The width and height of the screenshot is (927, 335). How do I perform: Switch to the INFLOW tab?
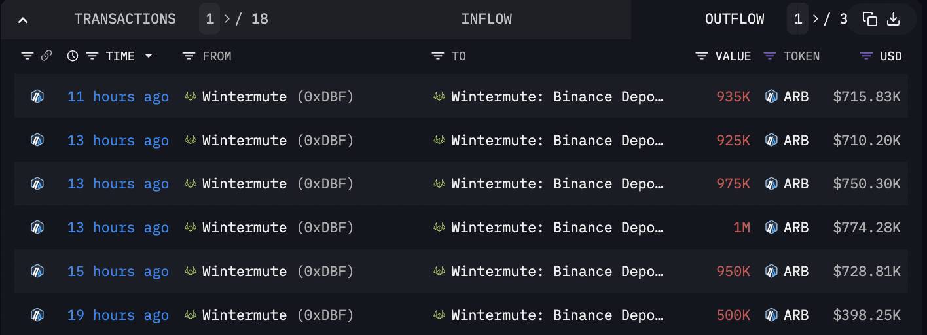click(486, 19)
